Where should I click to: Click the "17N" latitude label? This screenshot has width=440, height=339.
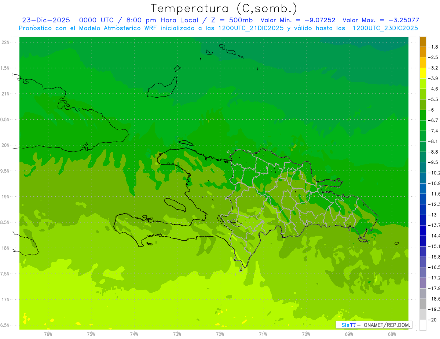(6, 300)
